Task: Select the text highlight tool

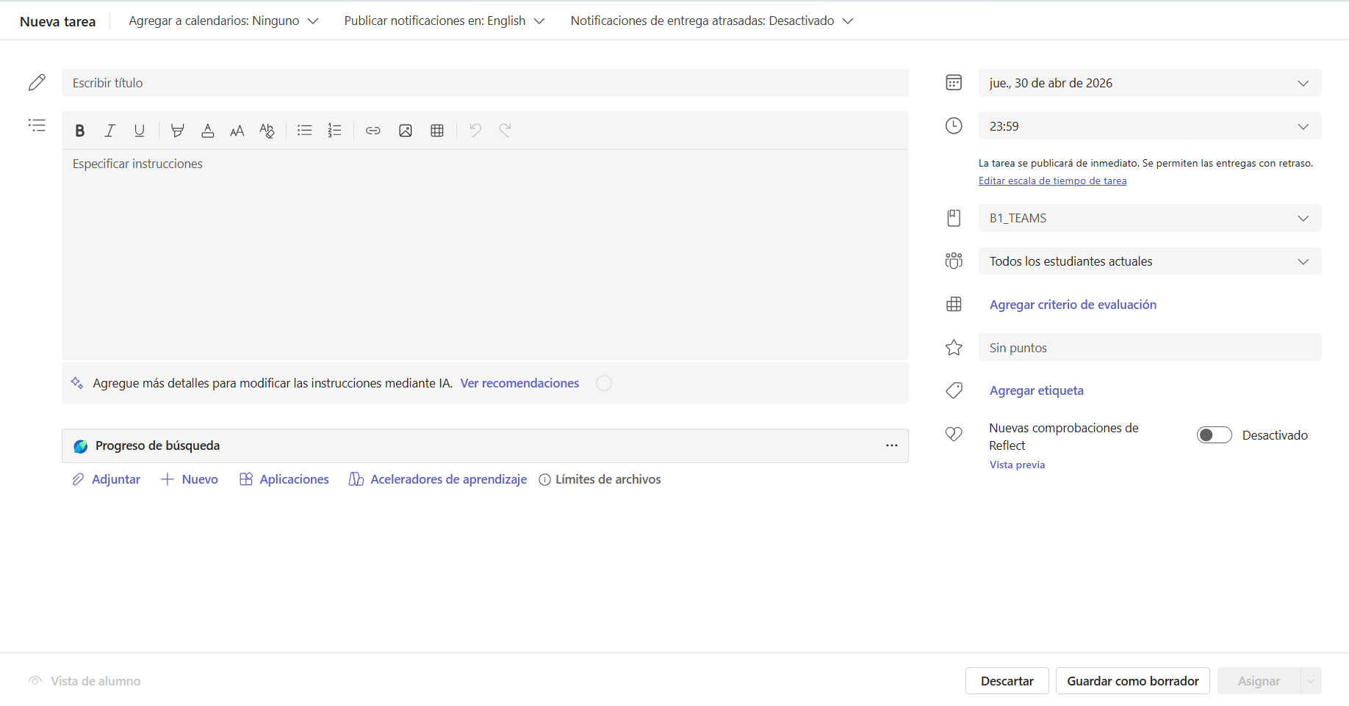Action: pos(177,131)
